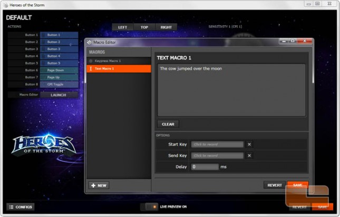Click the Keypress Macro 1 circle icon
Image resolution: width=340 pixels, height=217 pixels.
pos(91,61)
